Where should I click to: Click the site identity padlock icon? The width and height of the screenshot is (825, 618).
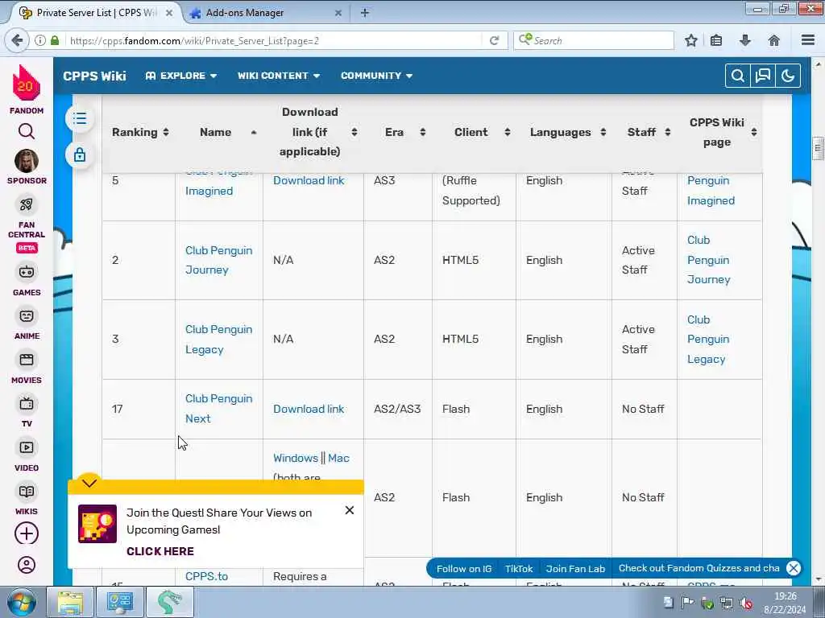pyautogui.click(x=55, y=40)
